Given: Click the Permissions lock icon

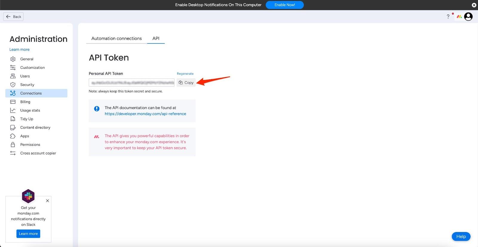Looking at the screenshot, I should [13, 145].
